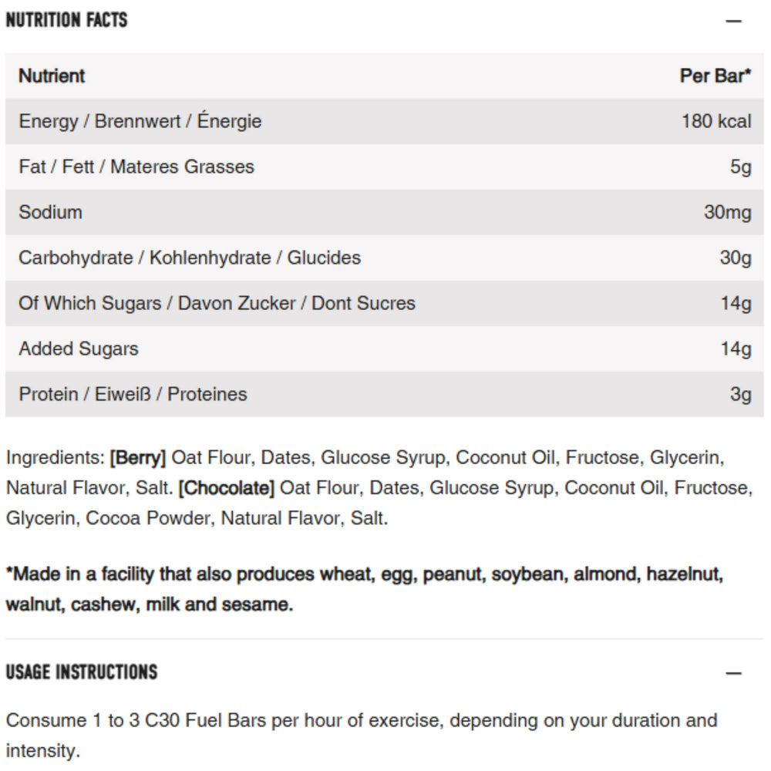The height and width of the screenshot is (771, 771).
Task: Click the bold [Berry] ingredients label
Action: pos(138,458)
